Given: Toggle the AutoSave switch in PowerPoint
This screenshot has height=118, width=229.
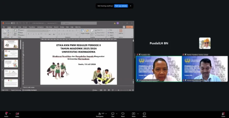Looking at the screenshot, I should (13, 23).
